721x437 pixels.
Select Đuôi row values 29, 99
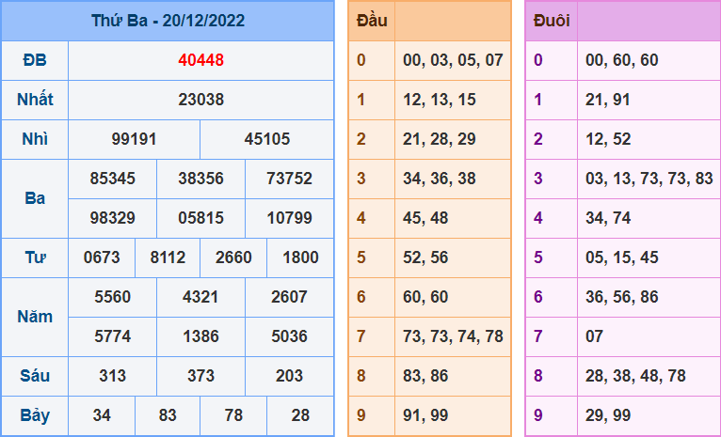[x=608, y=415]
